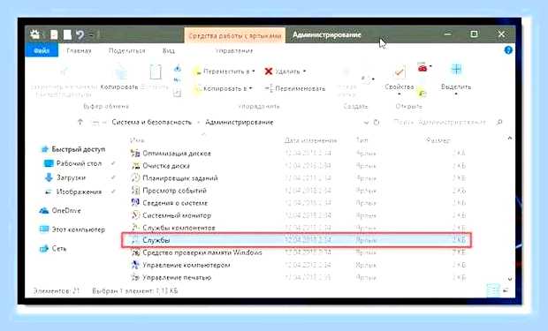Sort by the Размер column header
548x331 pixels.
[438, 140]
